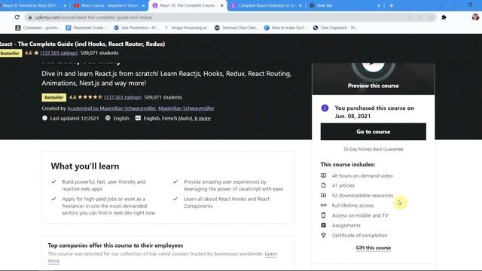
Task: Click the Gift this course link
Action: pos(374,248)
